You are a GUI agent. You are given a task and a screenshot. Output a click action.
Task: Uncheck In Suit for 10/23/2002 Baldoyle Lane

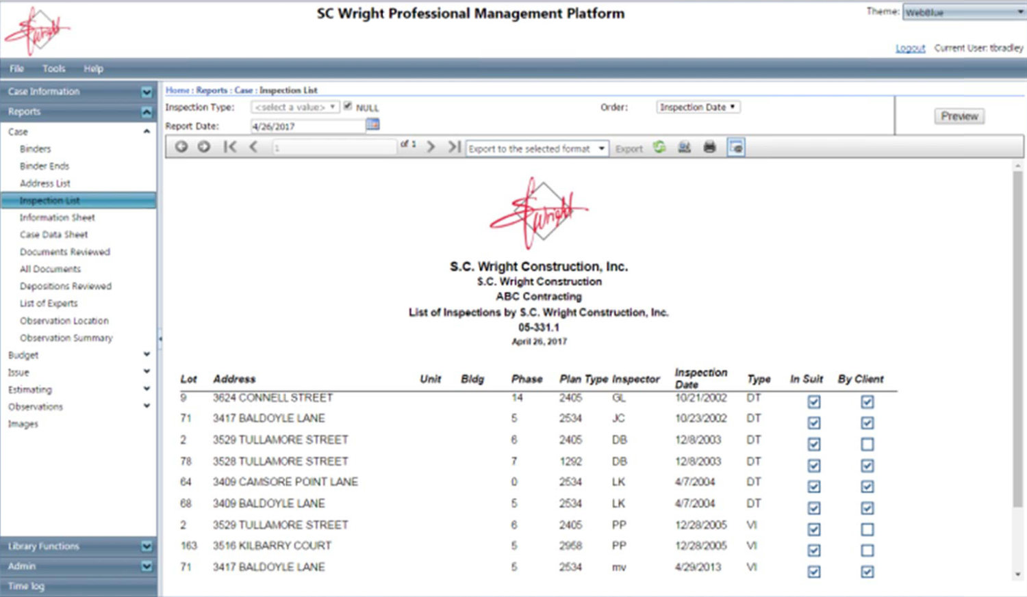click(x=813, y=423)
